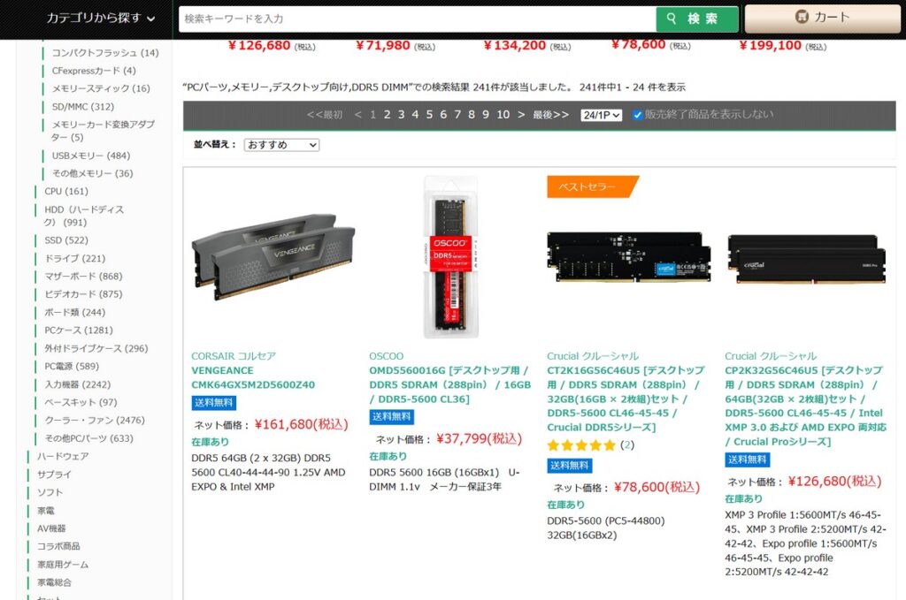The height and width of the screenshot is (600, 906).
Task: Click the green search button with magnifier
Action: point(696,19)
